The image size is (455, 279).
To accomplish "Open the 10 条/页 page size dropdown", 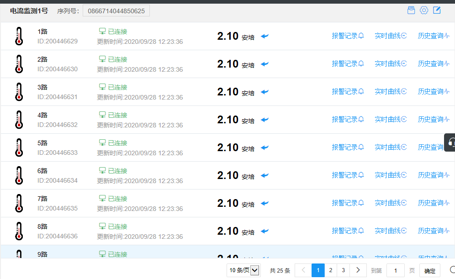I will [243, 270].
